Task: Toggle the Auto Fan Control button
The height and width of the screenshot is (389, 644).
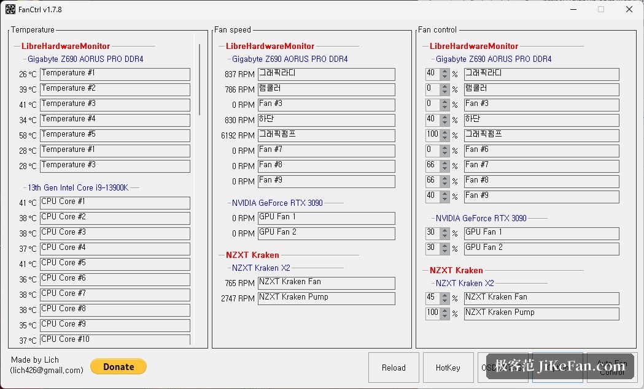Action: pos(611,368)
